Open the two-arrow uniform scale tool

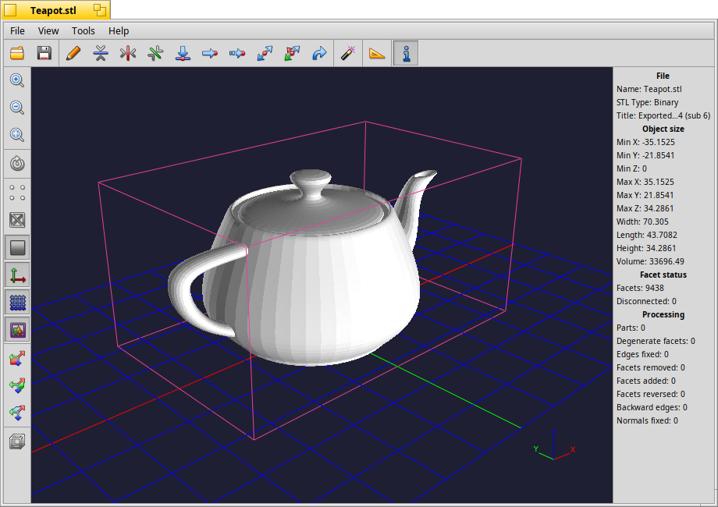(x=265, y=53)
